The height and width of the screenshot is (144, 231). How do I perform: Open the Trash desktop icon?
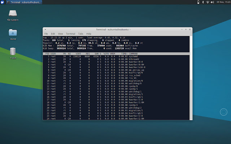click(x=13, y=53)
